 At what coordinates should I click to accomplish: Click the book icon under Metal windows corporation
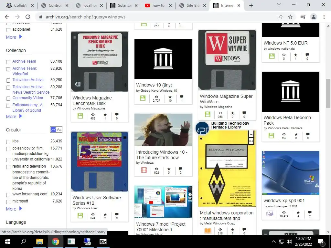(208, 231)
